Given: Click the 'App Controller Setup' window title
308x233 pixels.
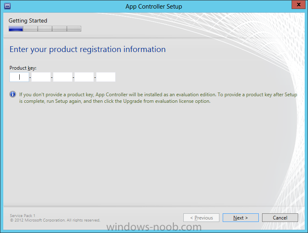Looking at the screenshot, I should [x=154, y=7].
